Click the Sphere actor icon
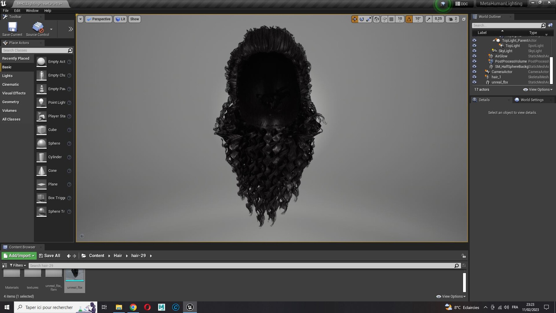Image resolution: width=556 pixels, height=313 pixels. pos(41,143)
